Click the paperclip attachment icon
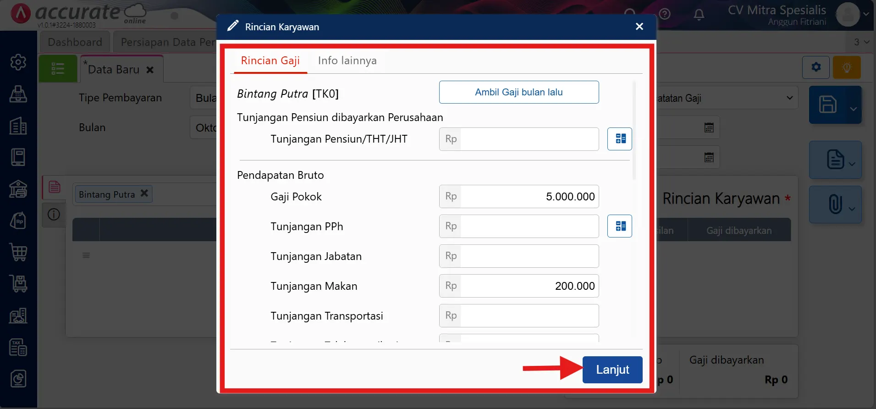Viewport: 876px width, 409px height. 835,204
